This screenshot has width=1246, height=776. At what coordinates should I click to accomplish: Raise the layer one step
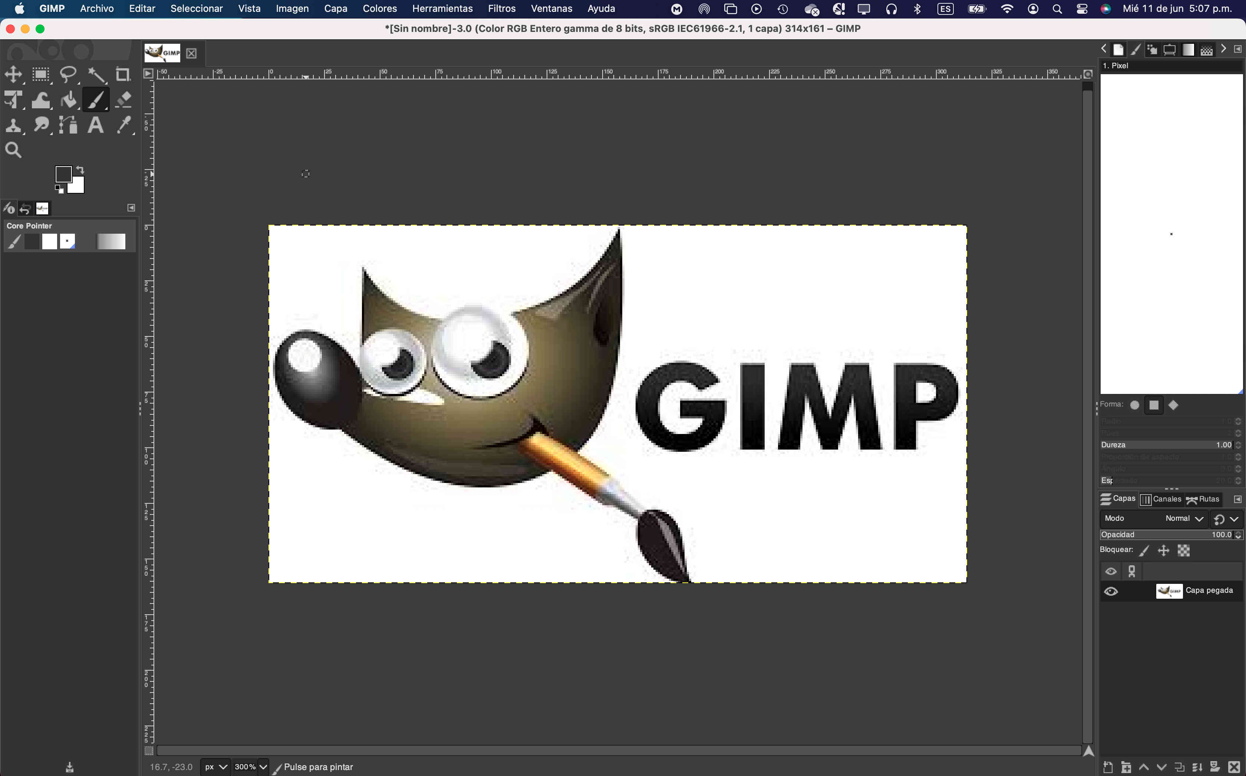click(x=1144, y=767)
